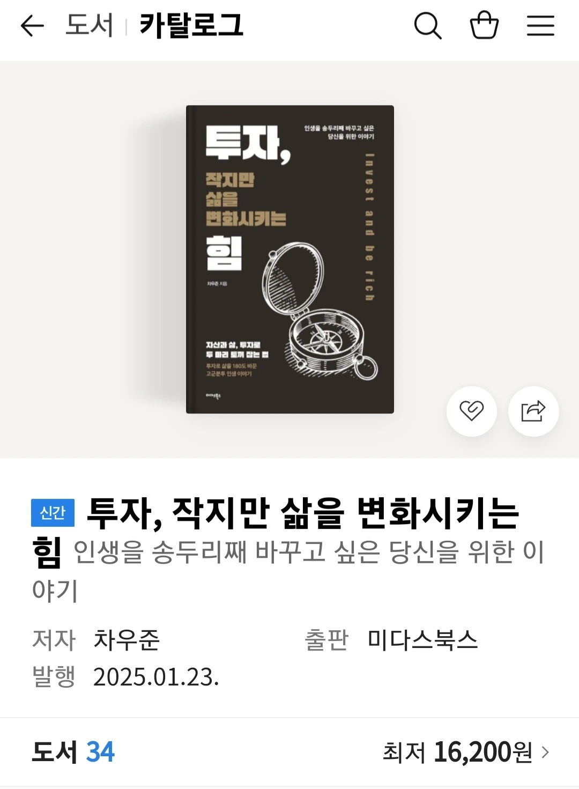Screen dimensions: 579x789
Task: Open the shopping bag icon
Action: [484, 25]
